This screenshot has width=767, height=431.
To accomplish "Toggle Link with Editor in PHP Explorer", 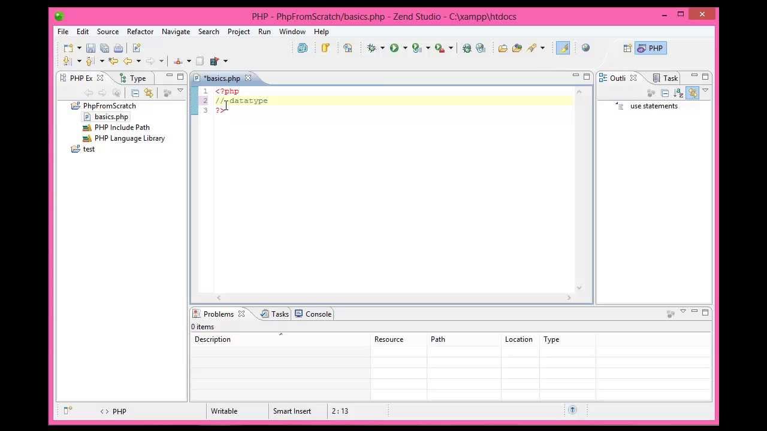I will pyautogui.click(x=149, y=93).
